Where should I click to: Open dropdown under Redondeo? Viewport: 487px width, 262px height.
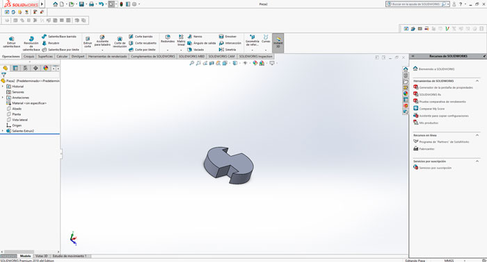click(x=168, y=50)
